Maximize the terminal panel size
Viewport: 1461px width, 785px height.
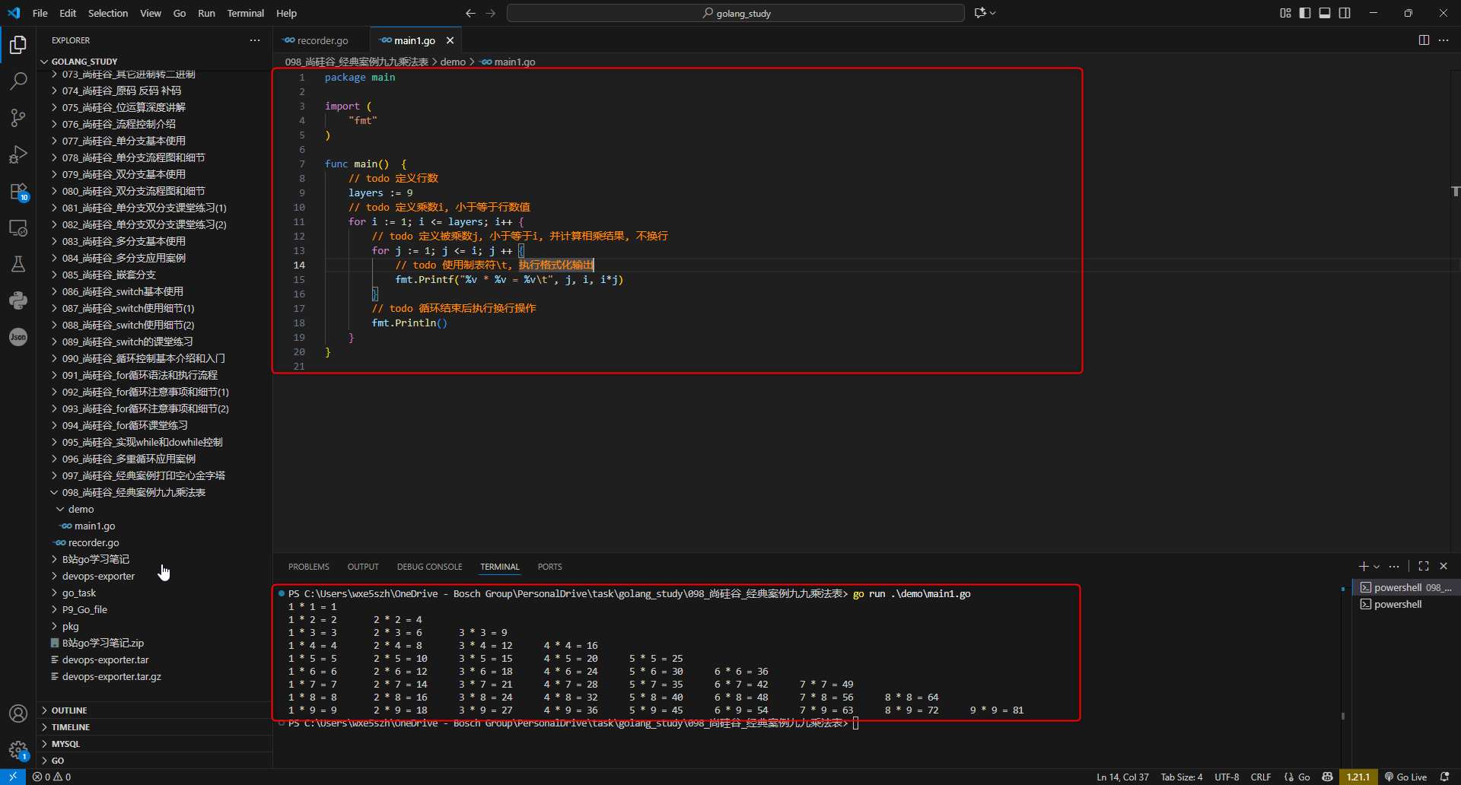pos(1424,567)
